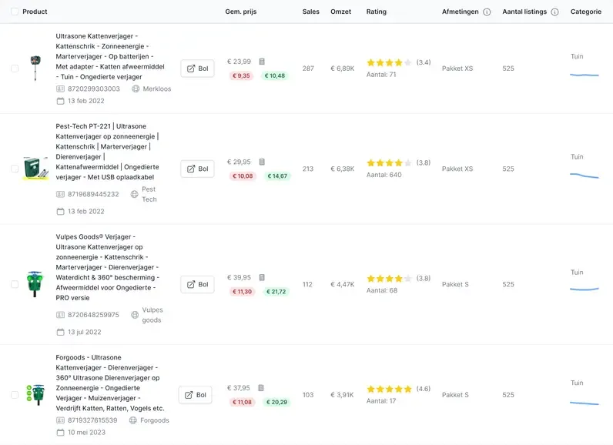The width and height of the screenshot is (613, 445).
Task: Open Bol link for Pest-Tech PT-221
Action: coord(197,169)
